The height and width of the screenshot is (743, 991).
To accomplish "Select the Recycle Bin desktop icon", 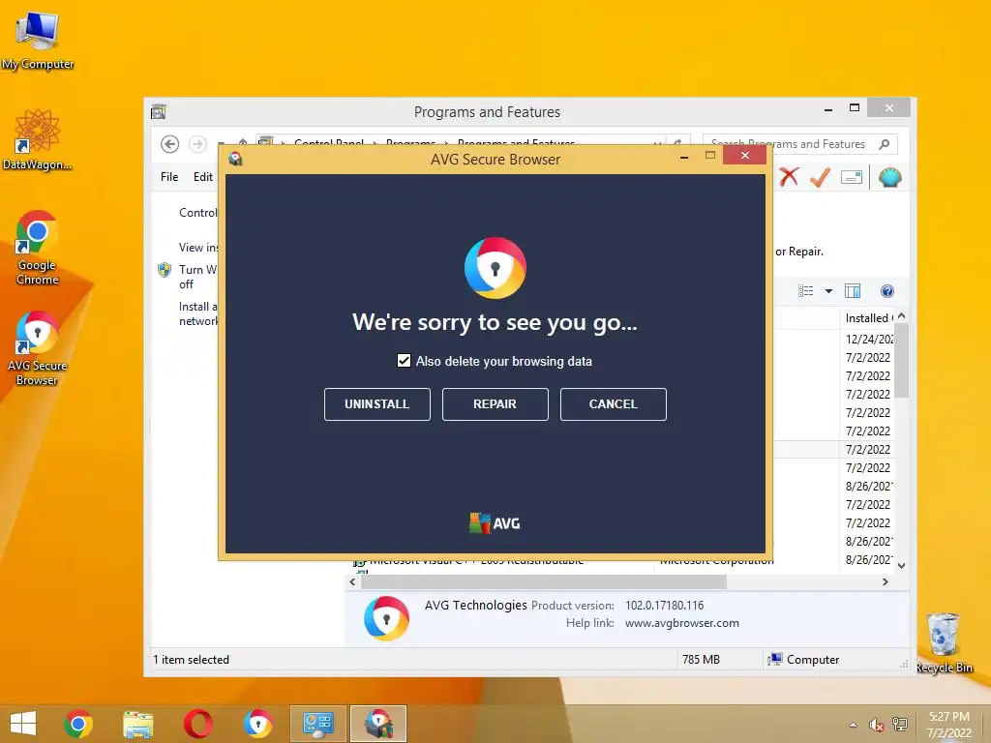I will point(944,643).
